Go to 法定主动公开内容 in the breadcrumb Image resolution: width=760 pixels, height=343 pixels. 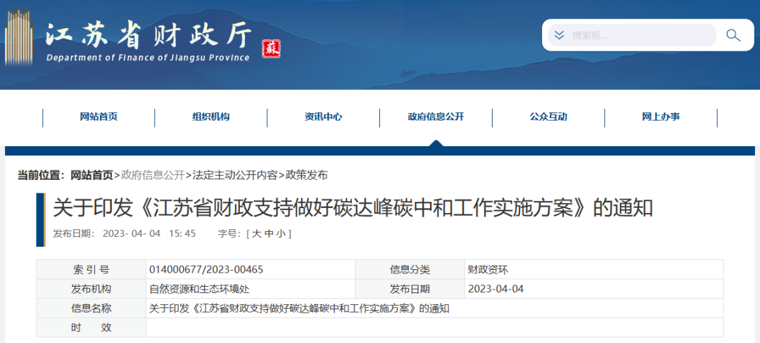tap(235, 175)
